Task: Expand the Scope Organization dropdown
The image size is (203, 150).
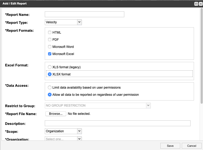Action: point(63,131)
